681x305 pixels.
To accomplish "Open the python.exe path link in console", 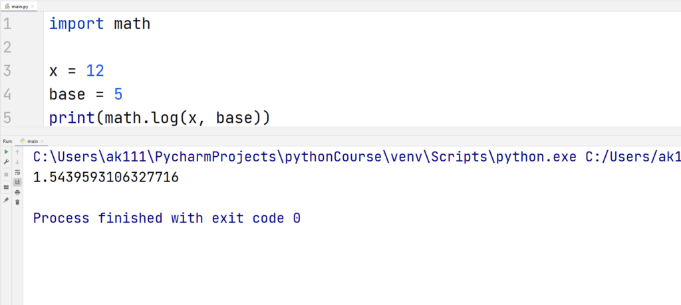I will (305, 157).
